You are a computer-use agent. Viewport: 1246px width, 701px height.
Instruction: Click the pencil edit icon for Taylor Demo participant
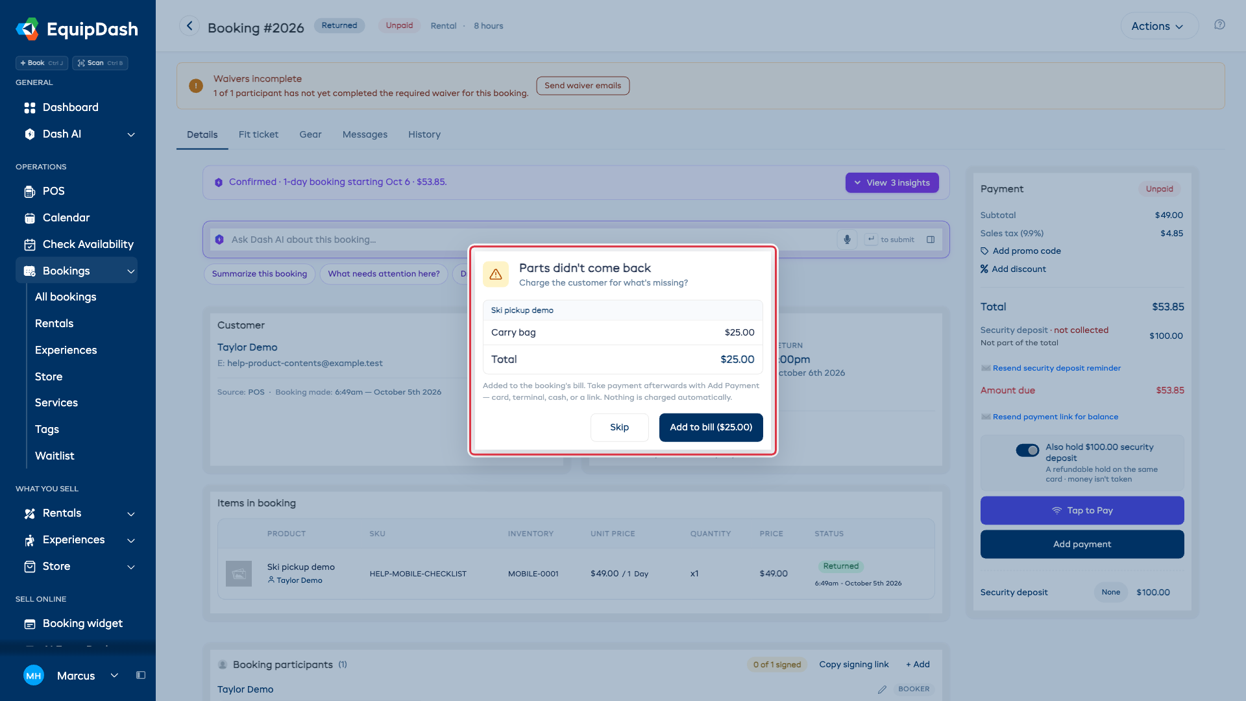click(882, 689)
